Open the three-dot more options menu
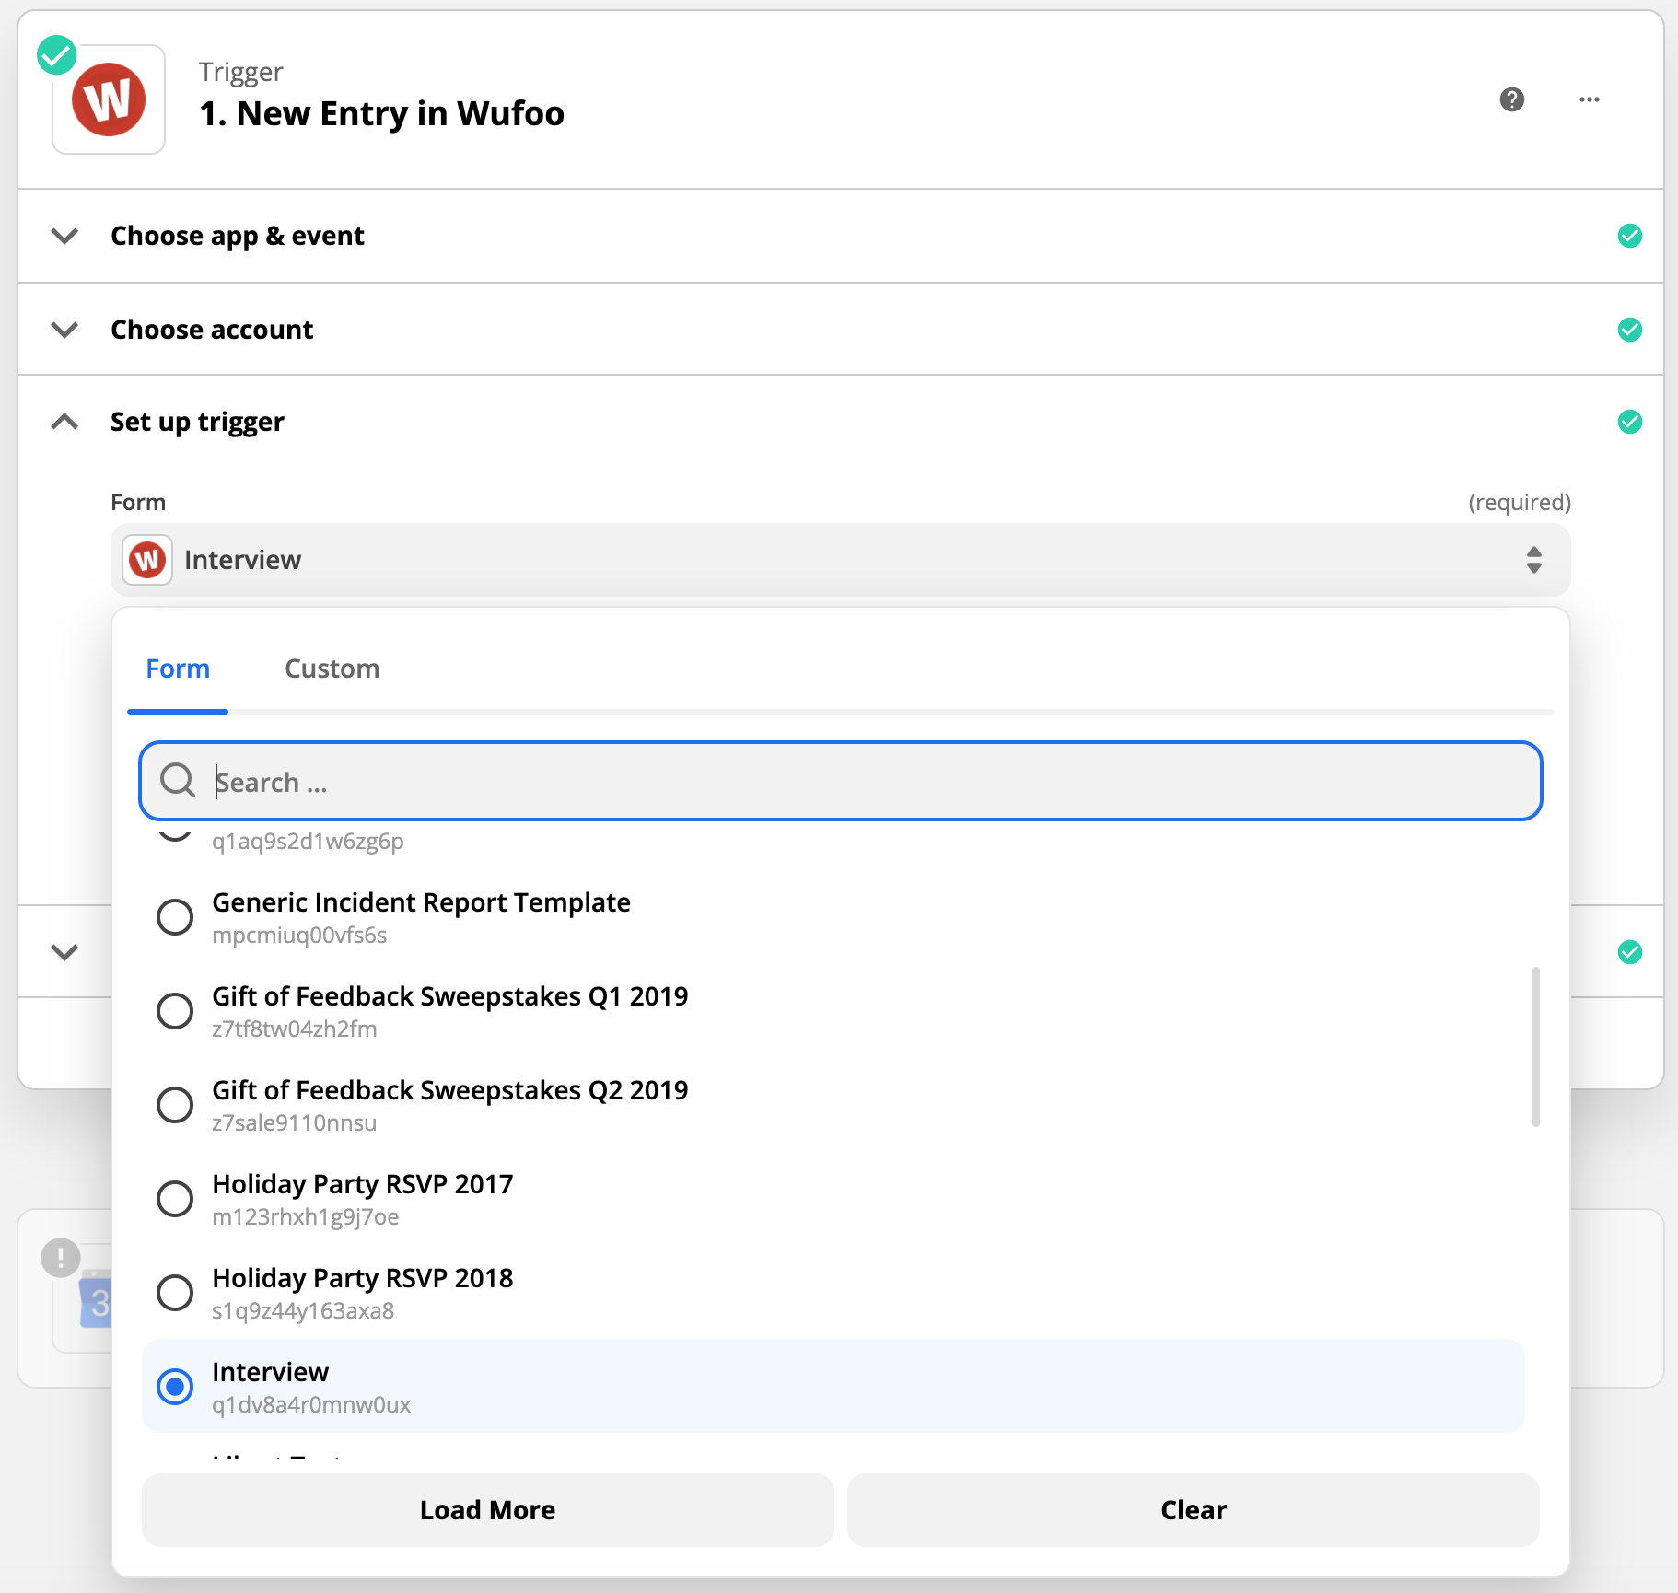Viewport: 1678px width, 1593px height. (1589, 99)
